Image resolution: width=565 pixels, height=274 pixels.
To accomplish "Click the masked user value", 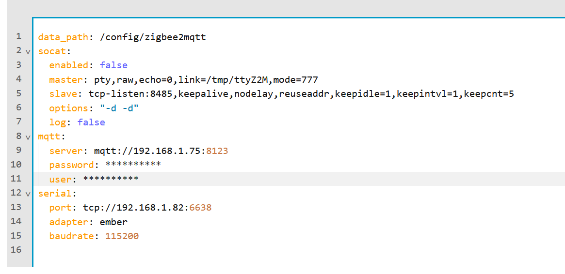I will 111,180.
